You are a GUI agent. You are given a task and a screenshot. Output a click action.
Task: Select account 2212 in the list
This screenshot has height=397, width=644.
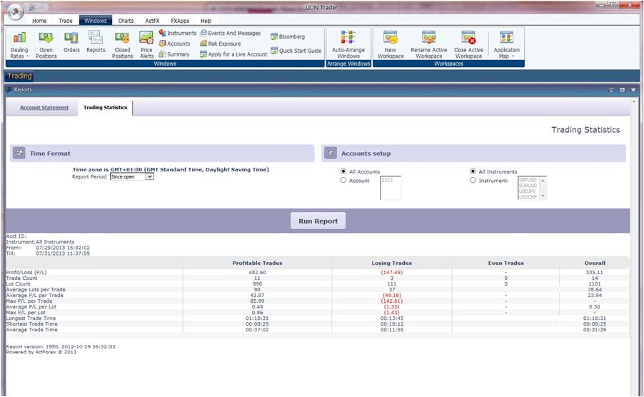[387, 180]
